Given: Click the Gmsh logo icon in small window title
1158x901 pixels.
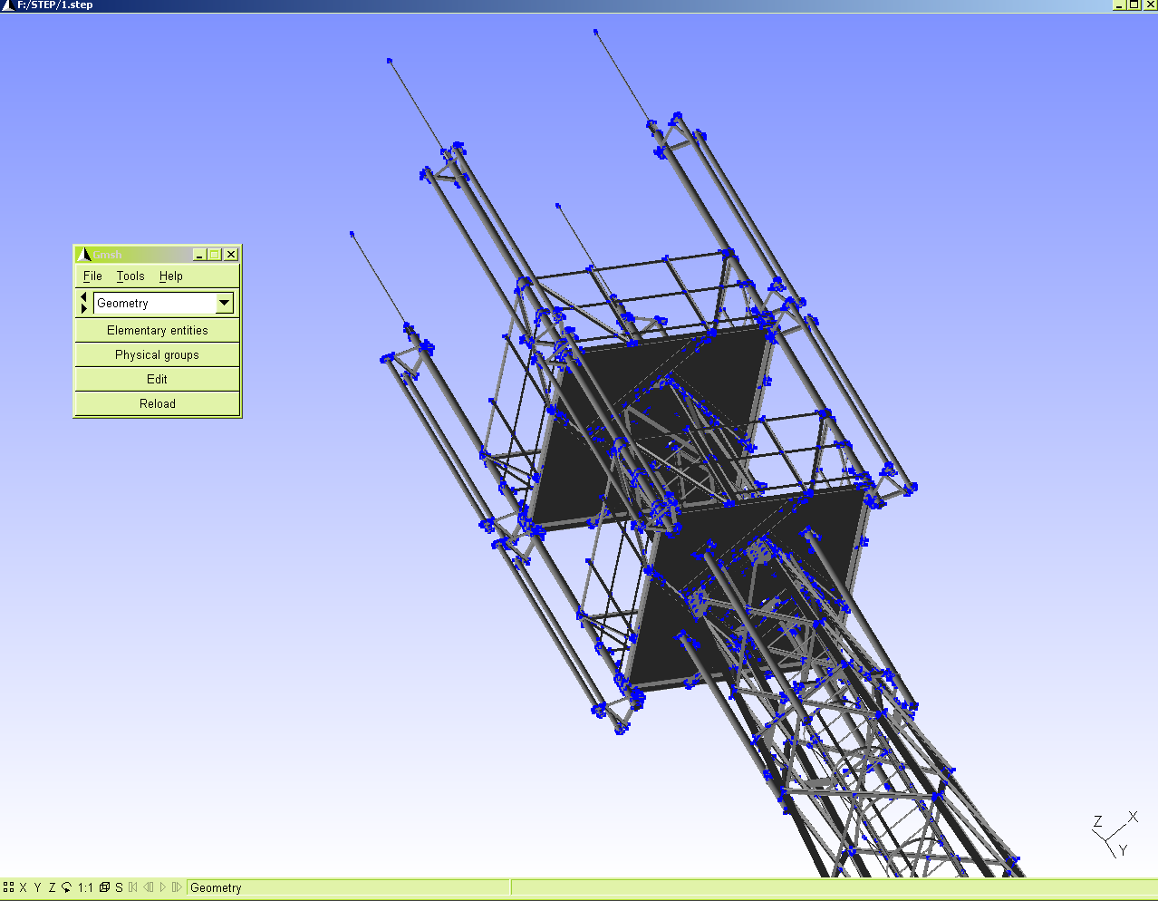Looking at the screenshot, I should 83,255.
